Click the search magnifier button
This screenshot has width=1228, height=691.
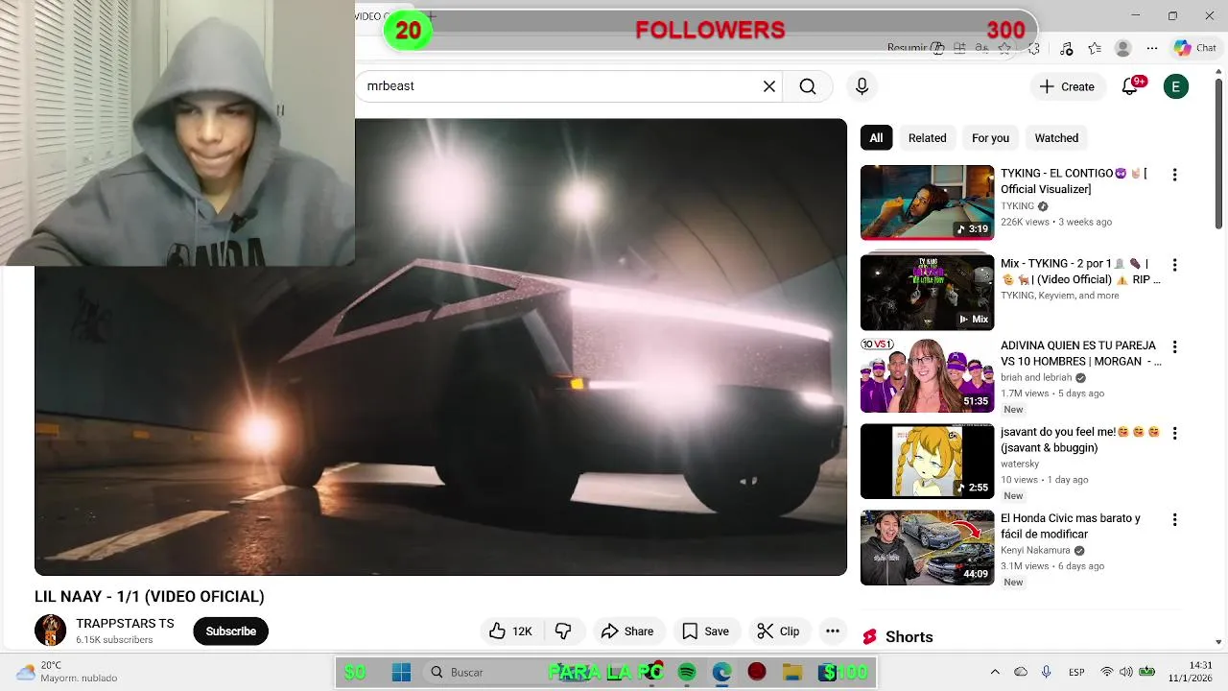[x=808, y=86]
